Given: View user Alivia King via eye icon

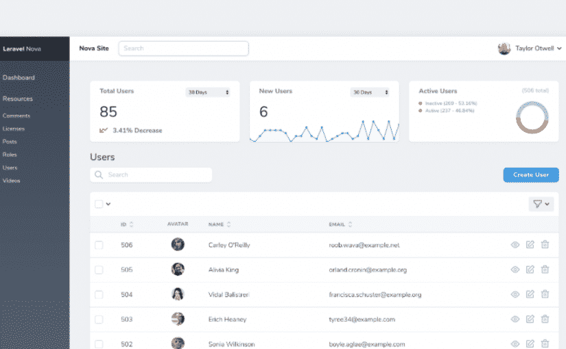Looking at the screenshot, I should pos(515,270).
